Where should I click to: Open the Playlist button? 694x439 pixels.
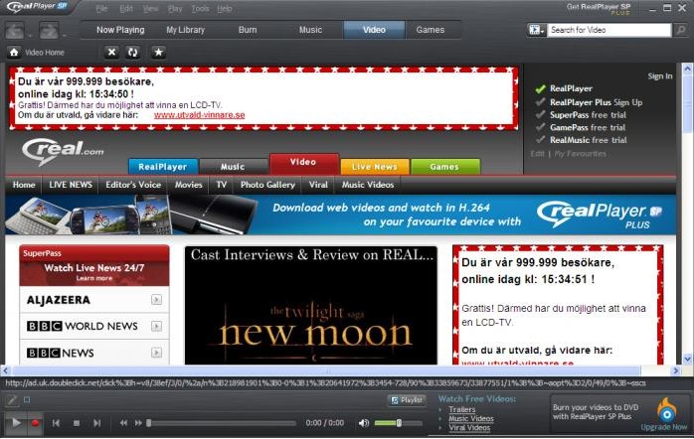[408, 400]
